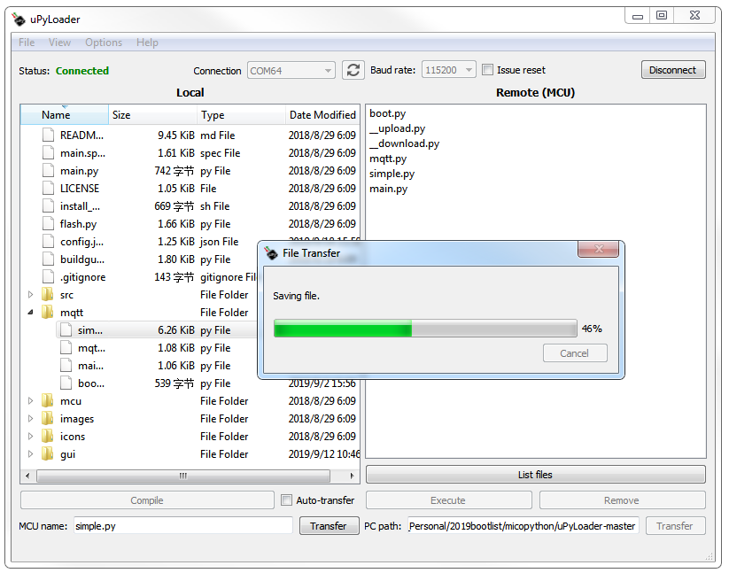Open the Baud rate 115200 dropdown
Screen dimensions: 729x573
tap(449, 70)
